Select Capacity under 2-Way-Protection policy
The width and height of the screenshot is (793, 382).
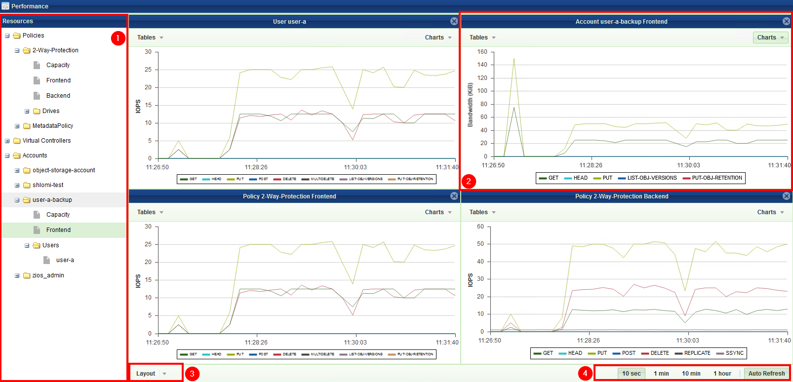pyautogui.click(x=58, y=65)
